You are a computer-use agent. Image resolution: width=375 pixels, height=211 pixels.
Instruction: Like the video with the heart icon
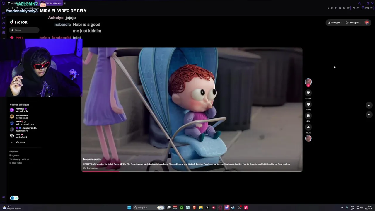[x=308, y=93]
